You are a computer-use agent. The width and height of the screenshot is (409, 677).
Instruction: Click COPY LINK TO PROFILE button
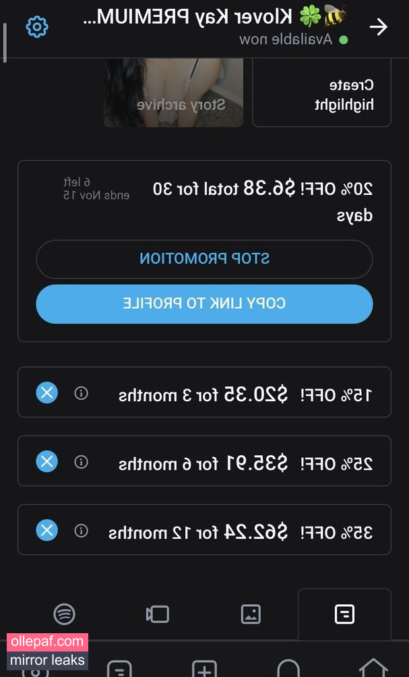point(205,304)
